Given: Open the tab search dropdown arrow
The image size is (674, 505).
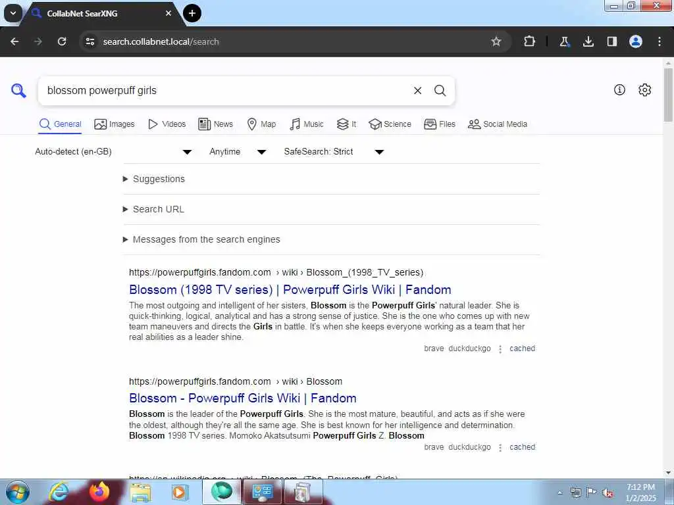Looking at the screenshot, I should point(13,13).
